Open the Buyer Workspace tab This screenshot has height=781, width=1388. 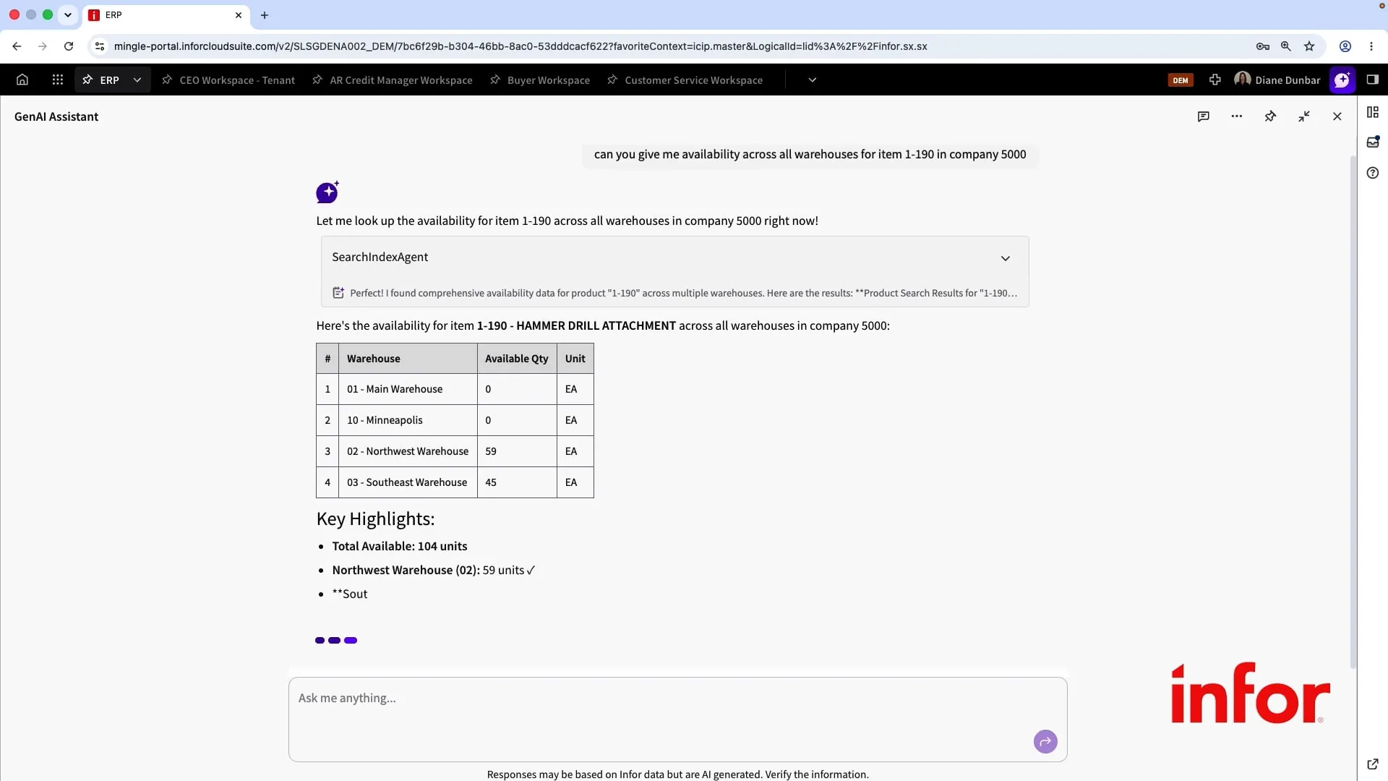pos(540,80)
